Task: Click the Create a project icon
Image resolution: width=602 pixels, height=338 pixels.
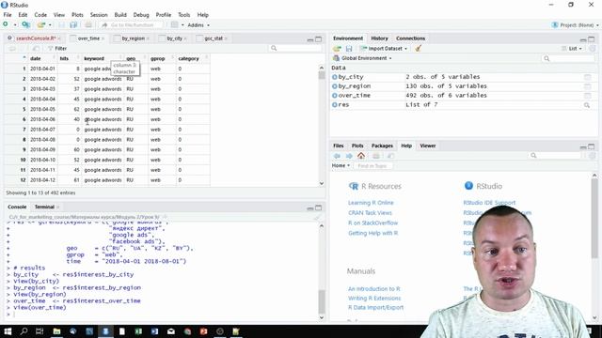Action: pyautogui.click(x=25, y=25)
